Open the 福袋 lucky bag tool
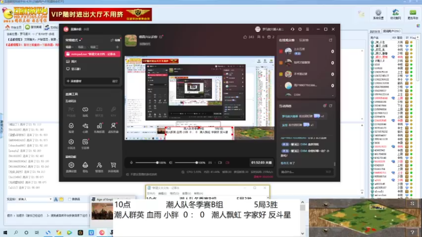Screen dimensions: 422x237 [x=71, y=127]
